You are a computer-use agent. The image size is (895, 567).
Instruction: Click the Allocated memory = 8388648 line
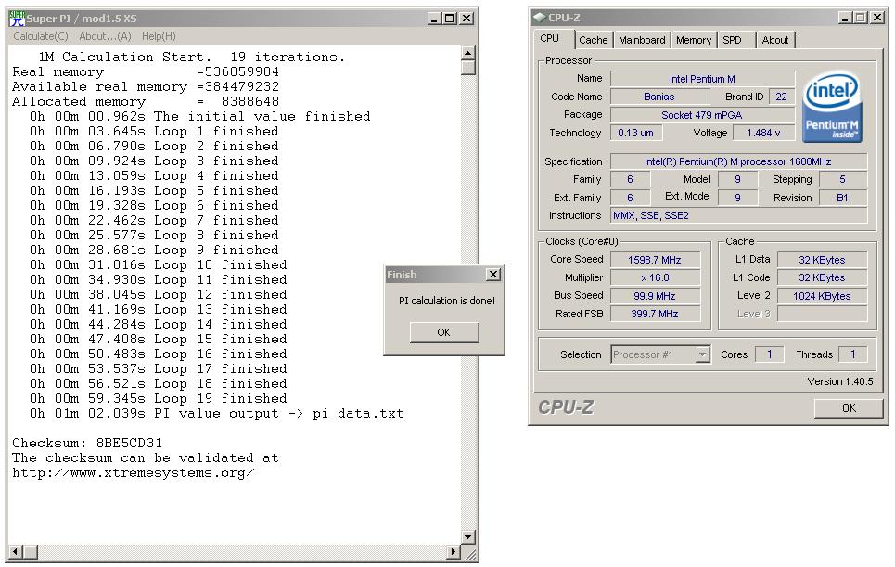(146, 102)
